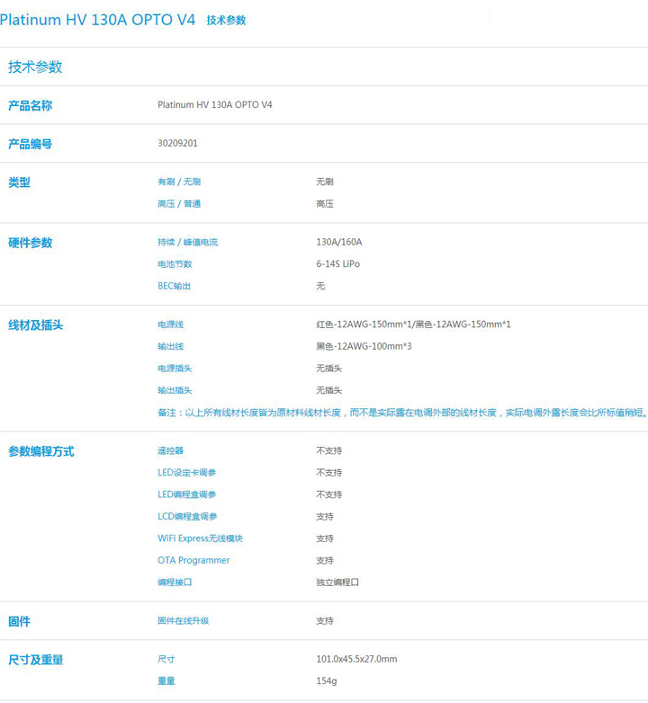Click the 支持 value for WiFi Express
This screenshot has width=648, height=703.
click(x=325, y=538)
